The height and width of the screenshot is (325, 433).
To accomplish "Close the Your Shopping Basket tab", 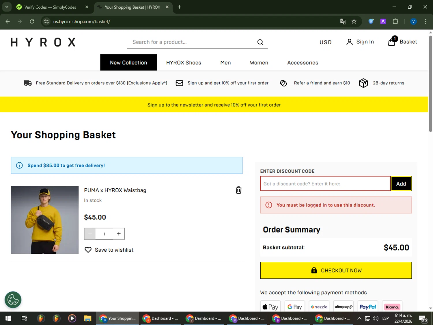I will pyautogui.click(x=167, y=7).
